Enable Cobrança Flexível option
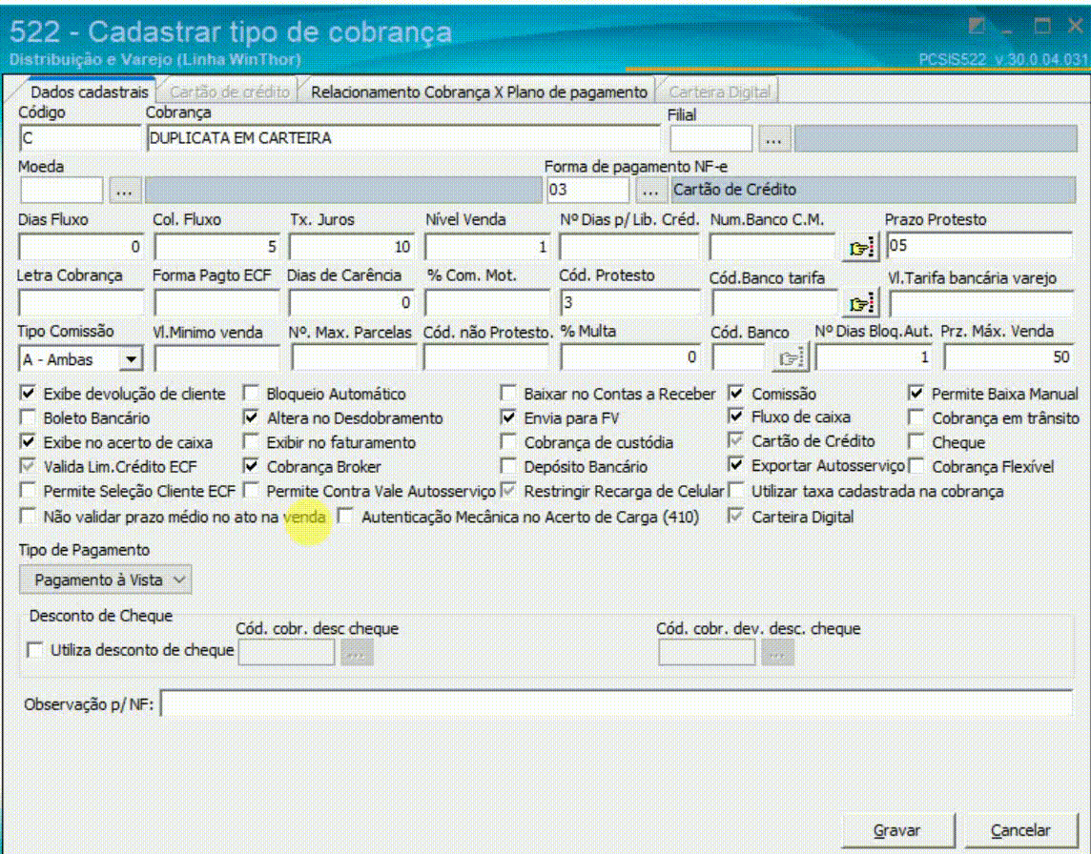The height and width of the screenshot is (854, 1091). click(x=916, y=467)
